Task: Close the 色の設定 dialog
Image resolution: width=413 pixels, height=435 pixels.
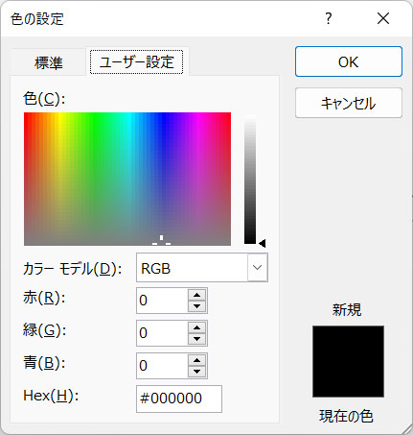Action: [383, 18]
